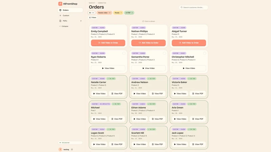View video for Victoria Baker

pos(180,94)
